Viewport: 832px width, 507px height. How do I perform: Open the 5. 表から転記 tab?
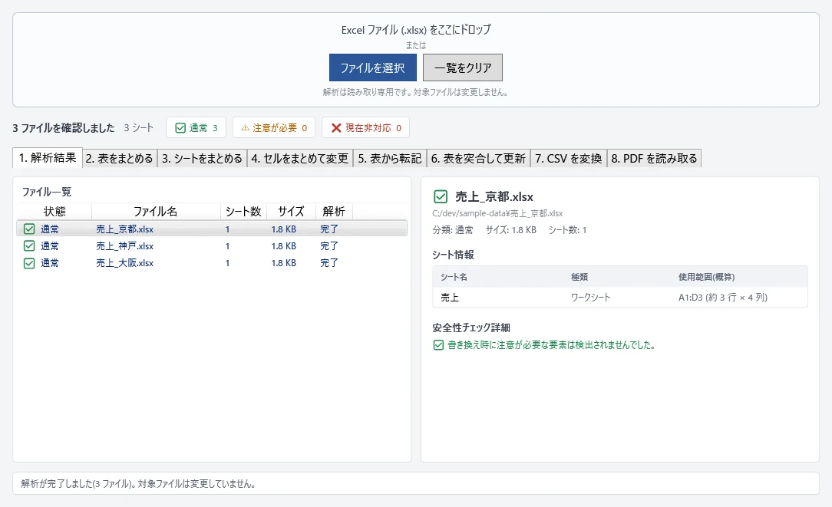389,159
